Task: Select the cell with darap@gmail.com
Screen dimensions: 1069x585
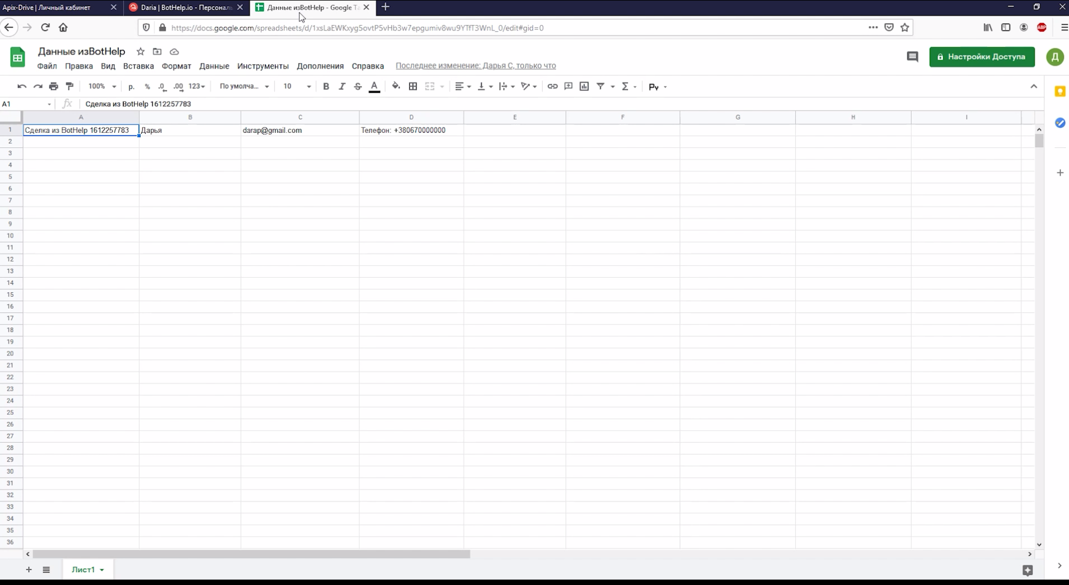Action: tap(300, 130)
